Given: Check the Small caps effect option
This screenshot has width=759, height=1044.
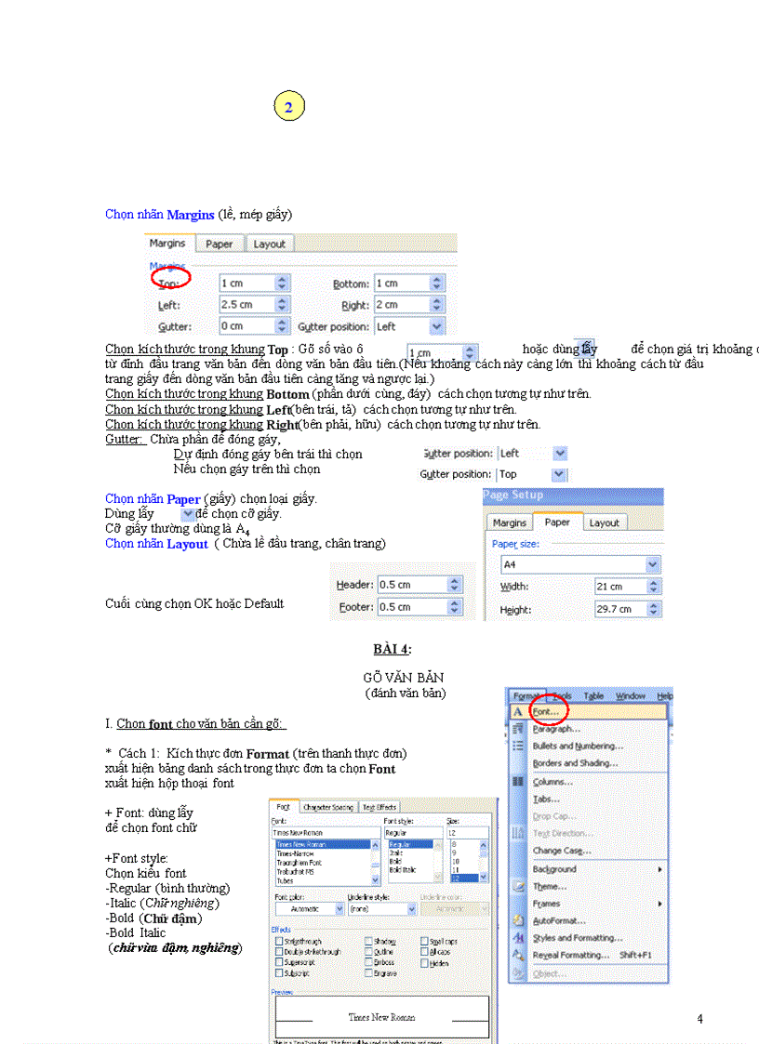Looking at the screenshot, I should 425,942.
